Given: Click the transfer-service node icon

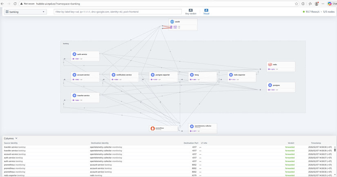Looking at the screenshot, I should click(74, 96).
